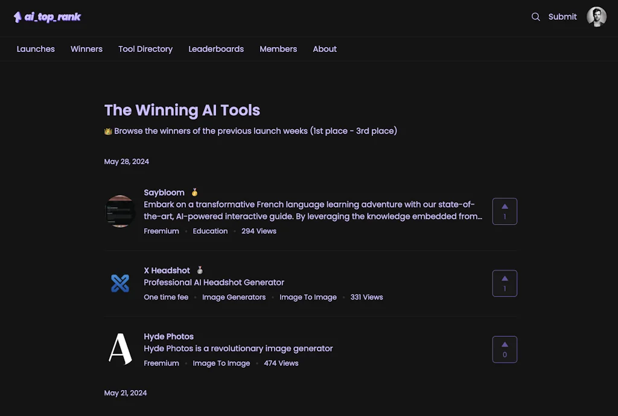Click the Hyde Photos letter-A logo

click(120, 349)
